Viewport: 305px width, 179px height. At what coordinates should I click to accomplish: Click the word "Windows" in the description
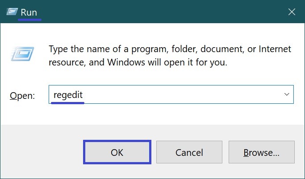126,62
